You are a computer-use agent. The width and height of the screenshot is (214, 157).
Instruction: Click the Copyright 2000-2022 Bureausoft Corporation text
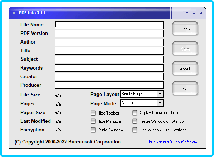pyautogui.click(x=68, y=142)
